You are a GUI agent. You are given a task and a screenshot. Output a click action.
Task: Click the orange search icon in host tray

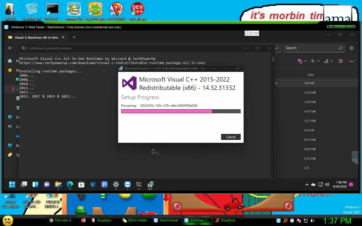pyautogui.click(x=285, y=221)
